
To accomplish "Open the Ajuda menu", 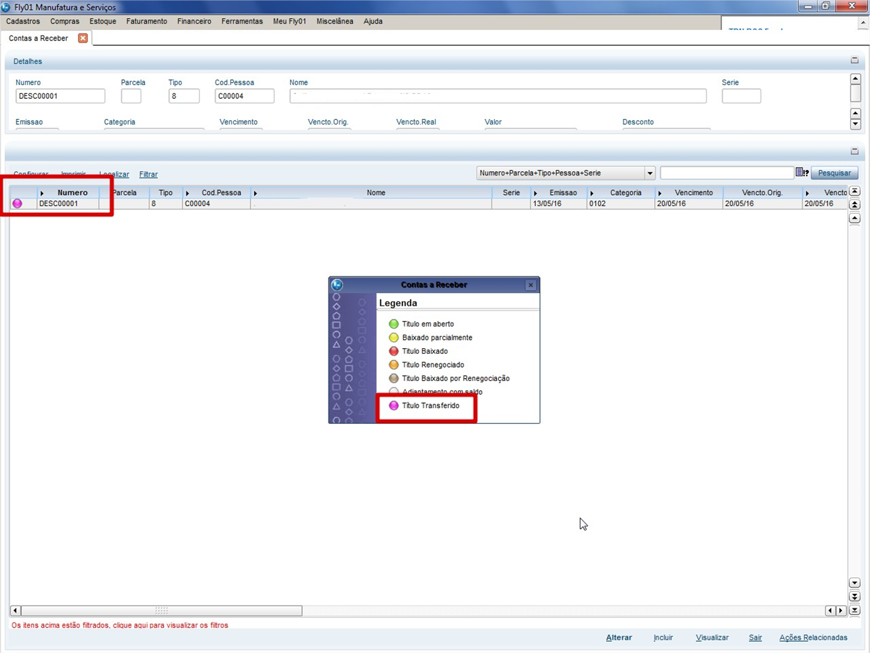I will 373,22.
